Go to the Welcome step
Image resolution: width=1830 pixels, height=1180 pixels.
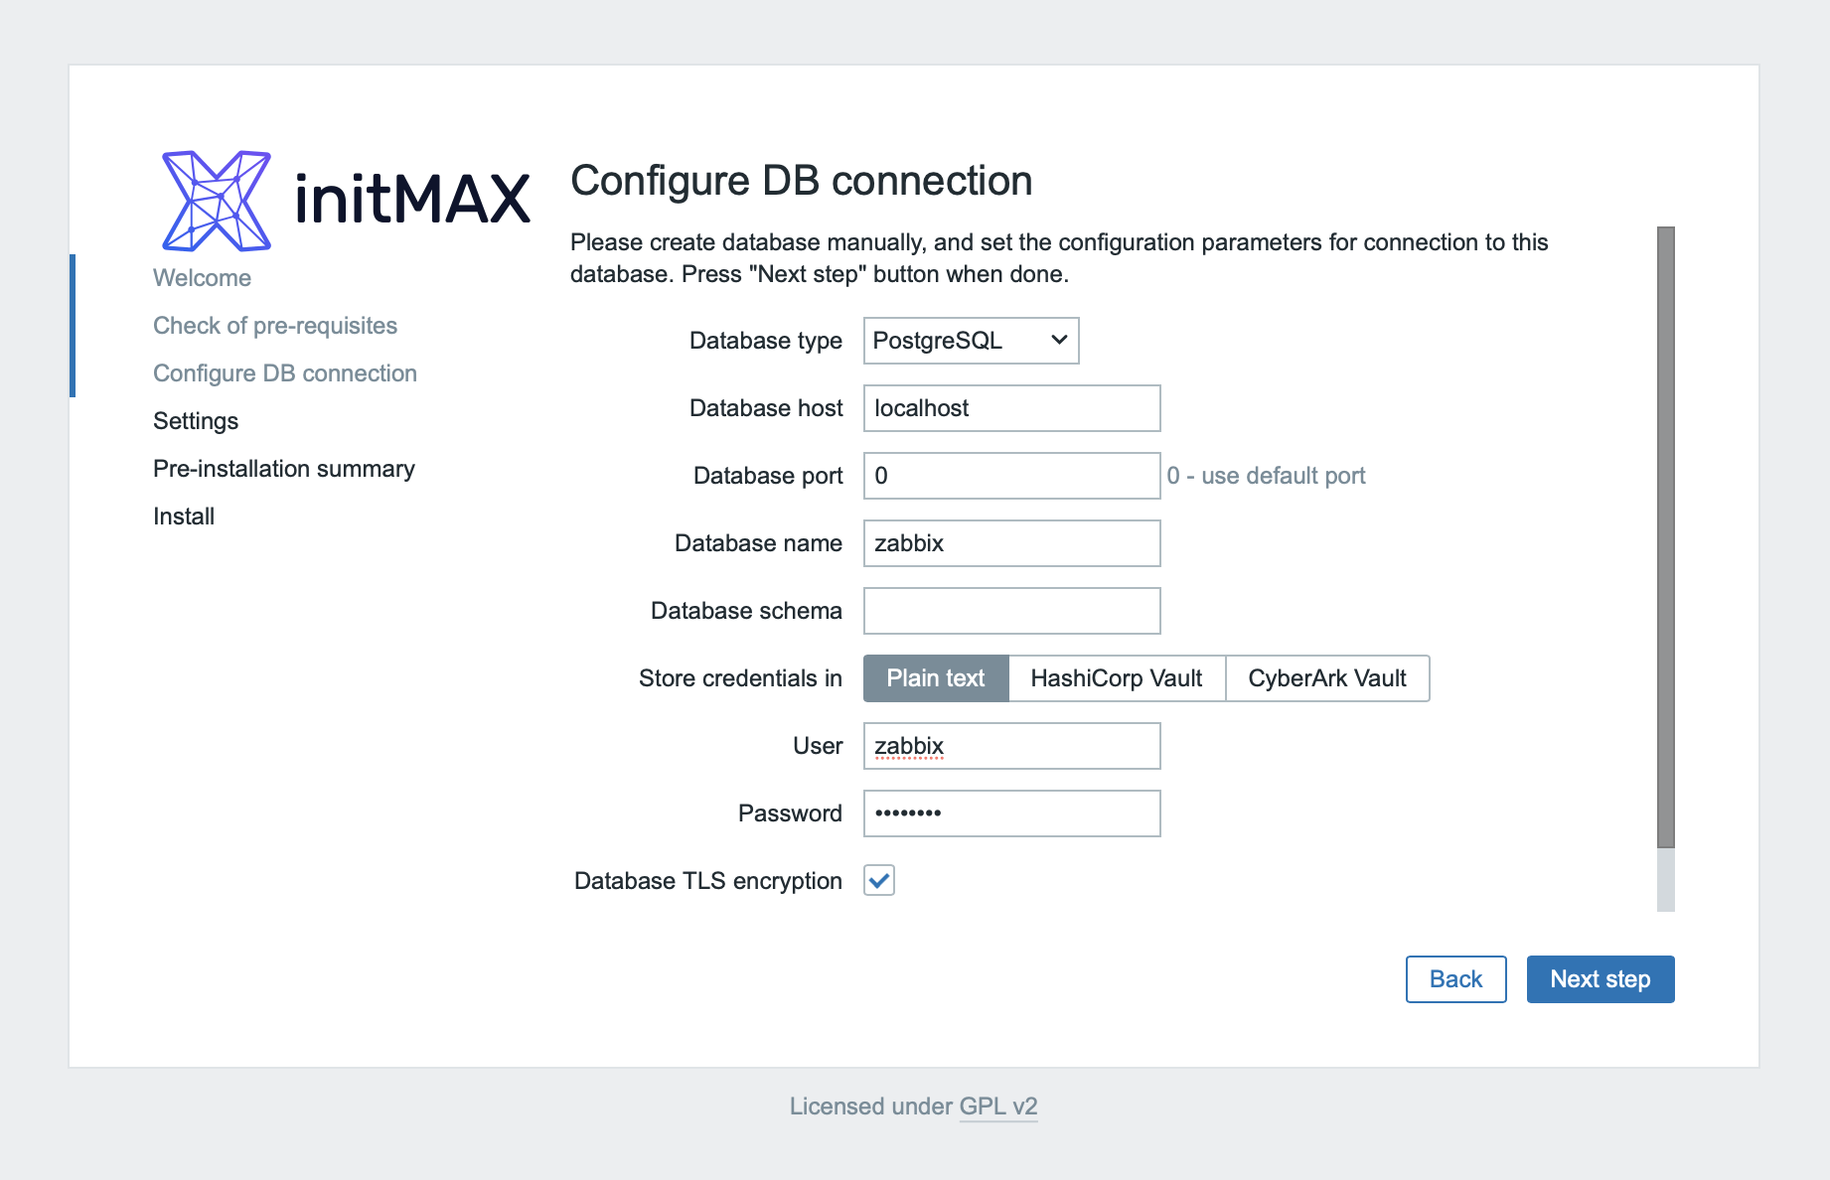coord(202,277)
